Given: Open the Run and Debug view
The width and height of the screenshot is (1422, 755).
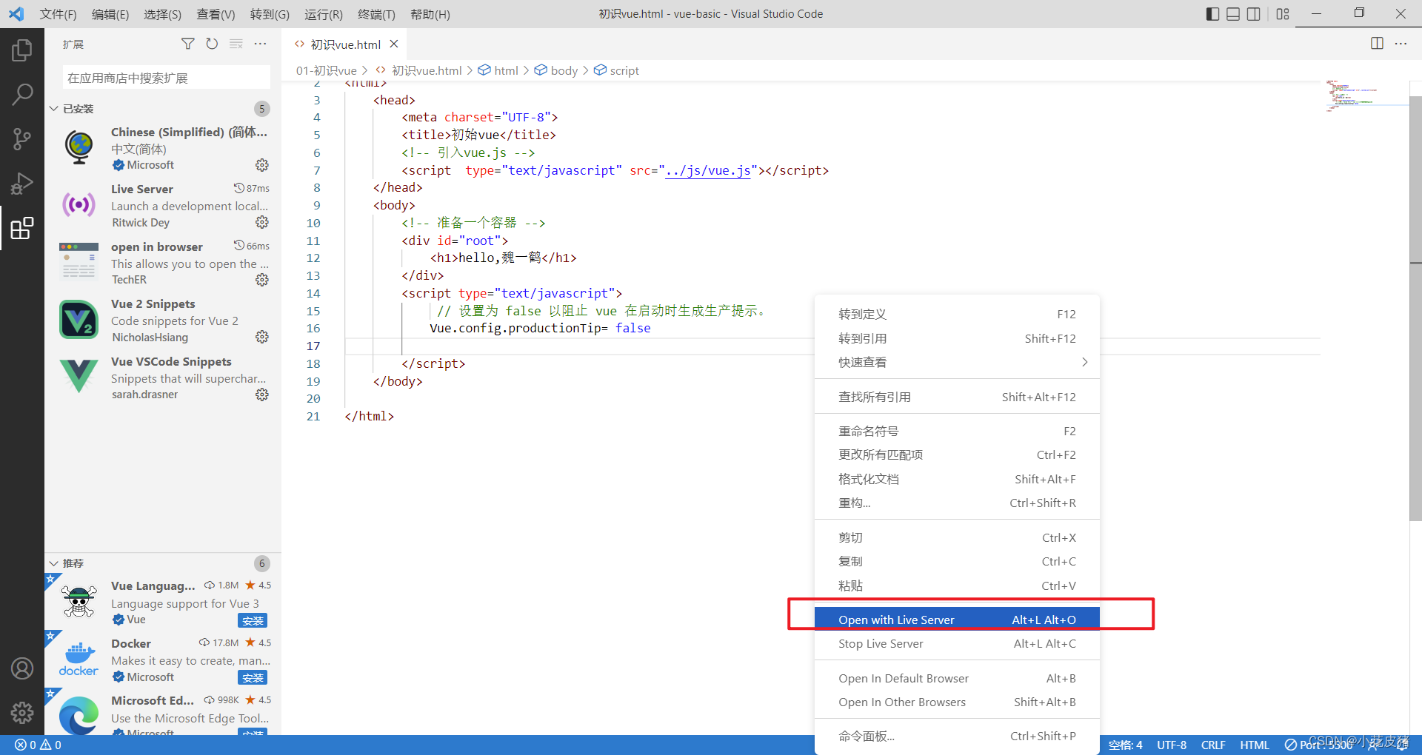Looking at the screenshot, I should [x=22, y=184].
